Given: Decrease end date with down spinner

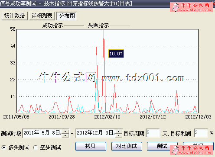Looking at the screenshot, I should coord(119,135).
